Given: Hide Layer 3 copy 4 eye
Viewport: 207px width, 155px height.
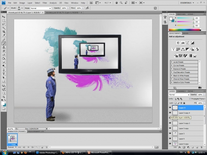Looking at the screenshot, I should point(170,113).
